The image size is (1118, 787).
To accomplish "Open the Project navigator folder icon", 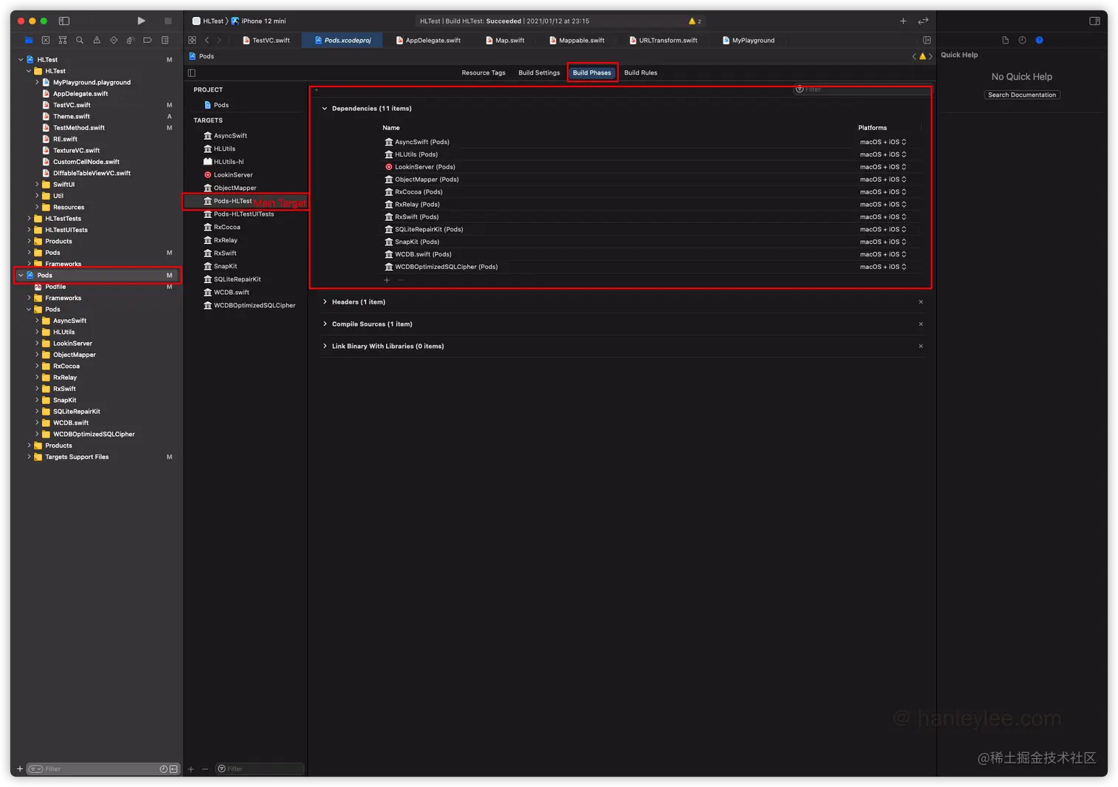I will pyautogui.click(x=28, y=40).
